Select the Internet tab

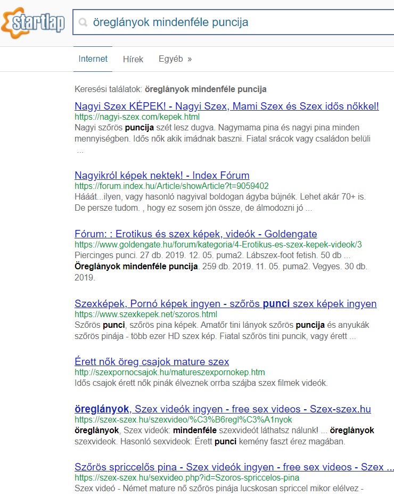pos(93,59)
